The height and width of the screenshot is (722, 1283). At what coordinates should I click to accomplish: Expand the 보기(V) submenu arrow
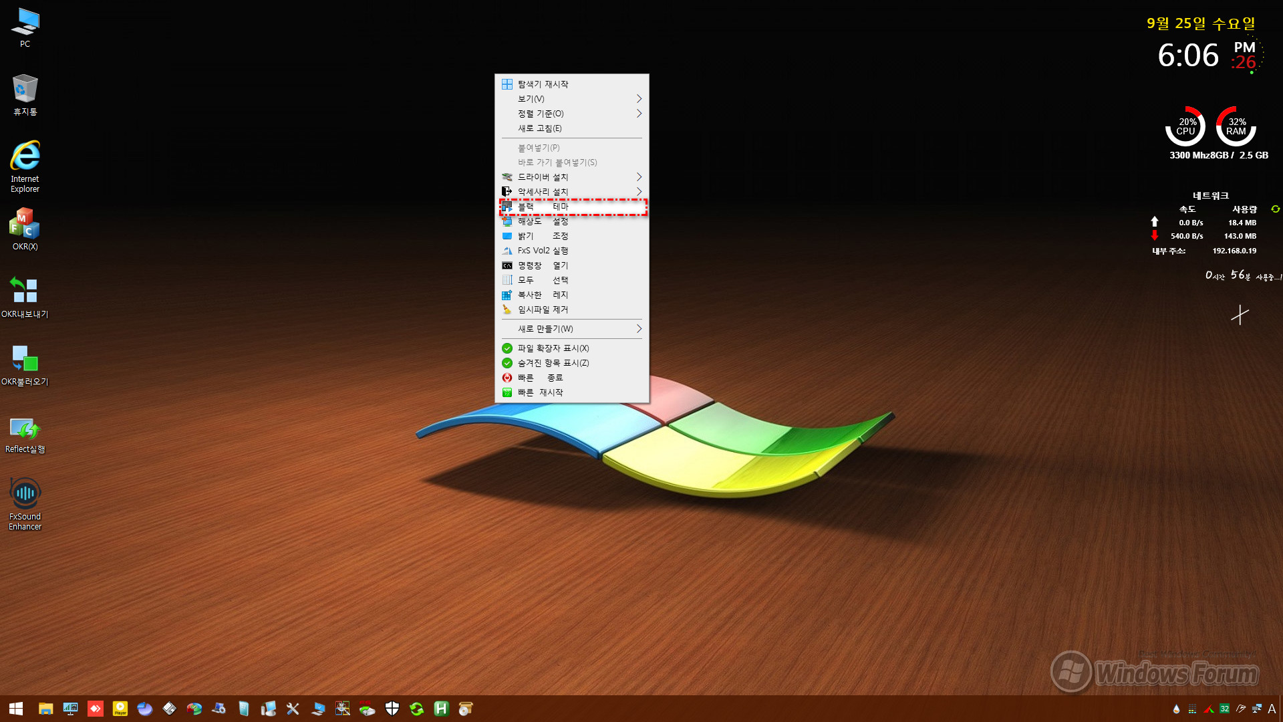639,99
